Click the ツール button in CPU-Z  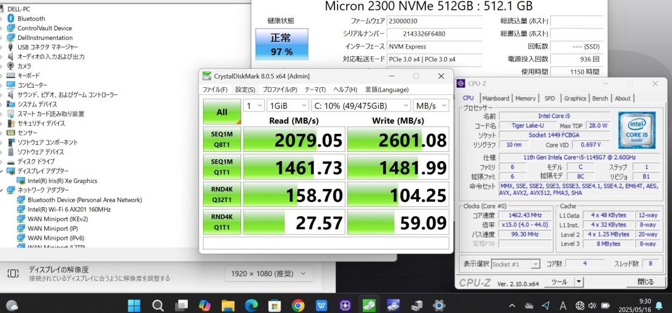[x=559, y=282]
